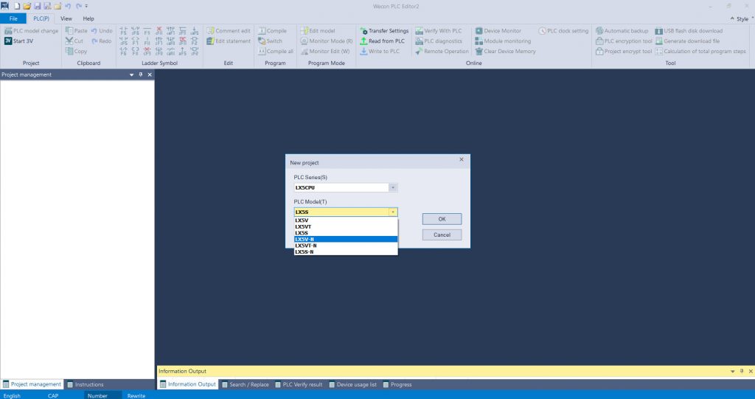
Task: Choose LX5S-N from the model list
Action: coord(346,251)
